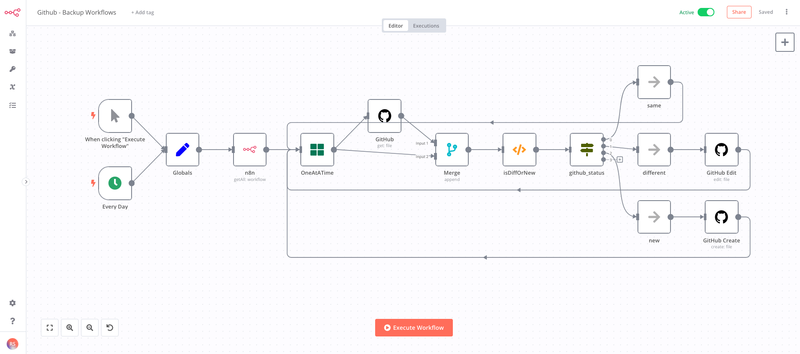This screenshot has width=800, height=354.
Task: Click the manual trigger lightning bolt icon
Action: point(93,115)
